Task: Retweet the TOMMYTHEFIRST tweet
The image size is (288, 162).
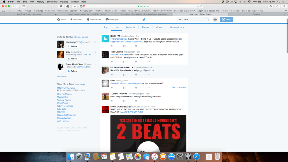Action: click(x=124, y=101)
